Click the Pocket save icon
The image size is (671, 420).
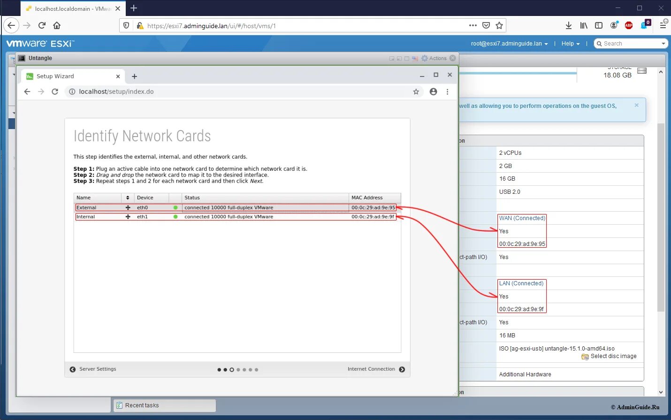486,25
